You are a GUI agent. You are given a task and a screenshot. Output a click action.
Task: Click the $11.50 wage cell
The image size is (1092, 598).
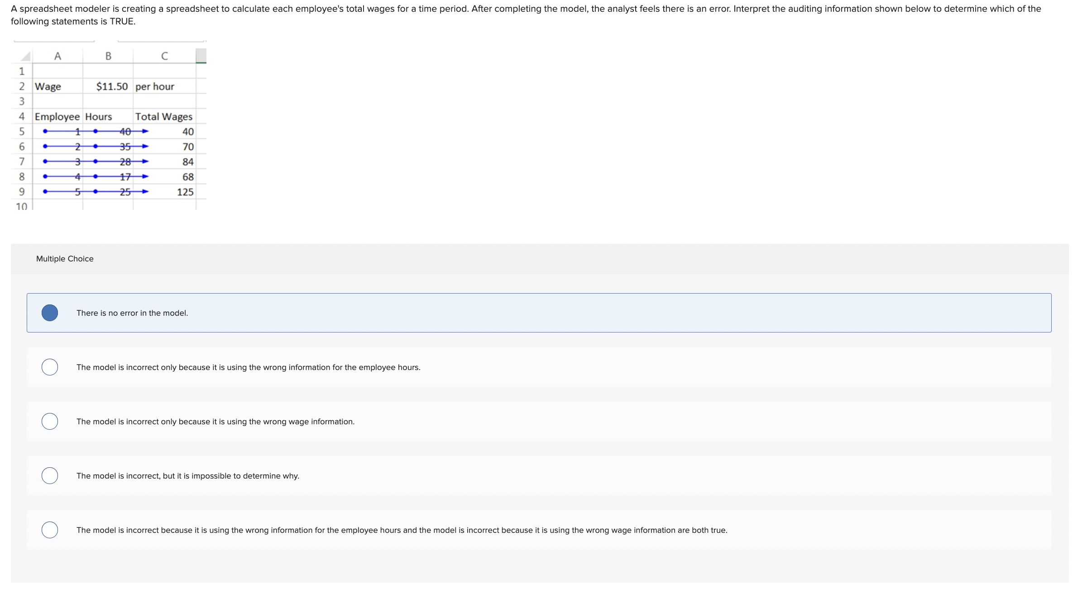tap(111, 86)
